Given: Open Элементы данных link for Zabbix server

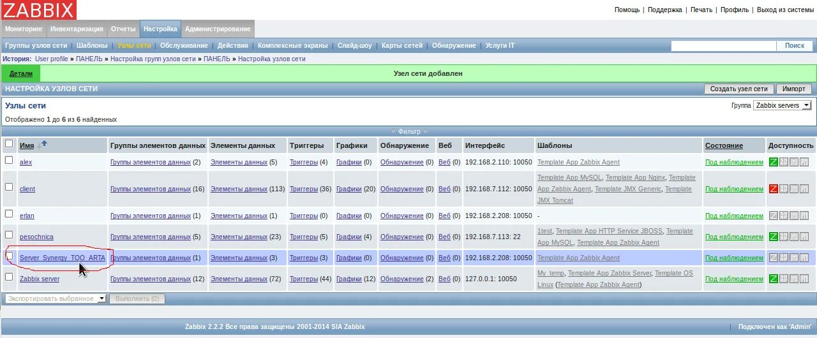Looking at the screenshot, I should [239, 279].
